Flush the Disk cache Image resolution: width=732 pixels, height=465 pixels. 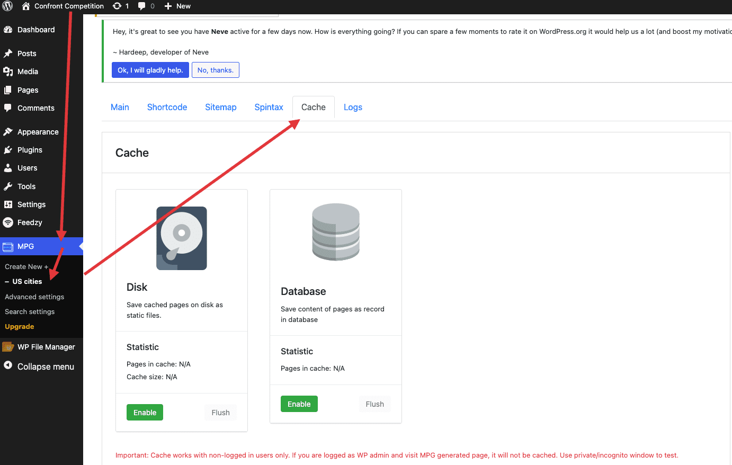point(220,413)
